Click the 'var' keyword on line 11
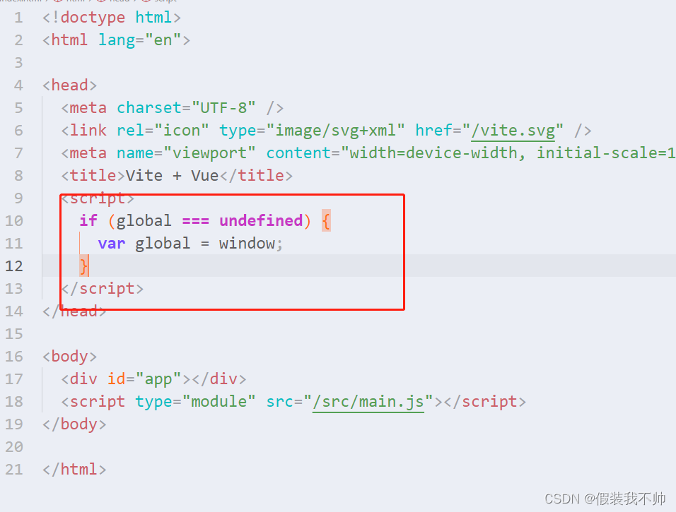The height and width of the screenshot is (512, 676). [111, 244]
